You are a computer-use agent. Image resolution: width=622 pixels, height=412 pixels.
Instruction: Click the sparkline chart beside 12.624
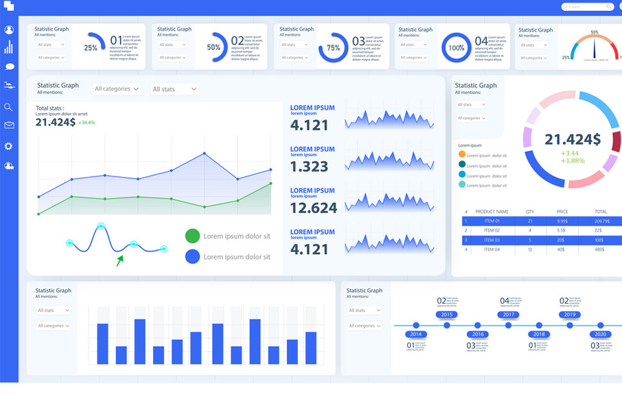tap(389, 202)
